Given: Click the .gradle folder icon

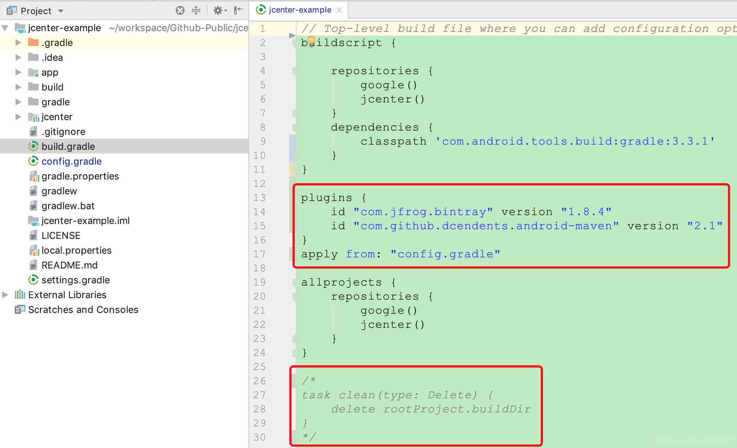Looking at the screenshot, I should point(33,42).
